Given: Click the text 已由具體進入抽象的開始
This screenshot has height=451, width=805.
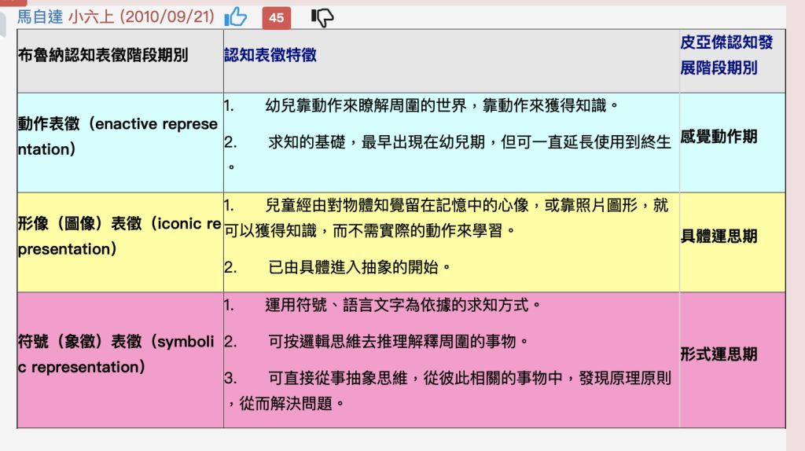Looking at the screenshot, I should 360,267.
